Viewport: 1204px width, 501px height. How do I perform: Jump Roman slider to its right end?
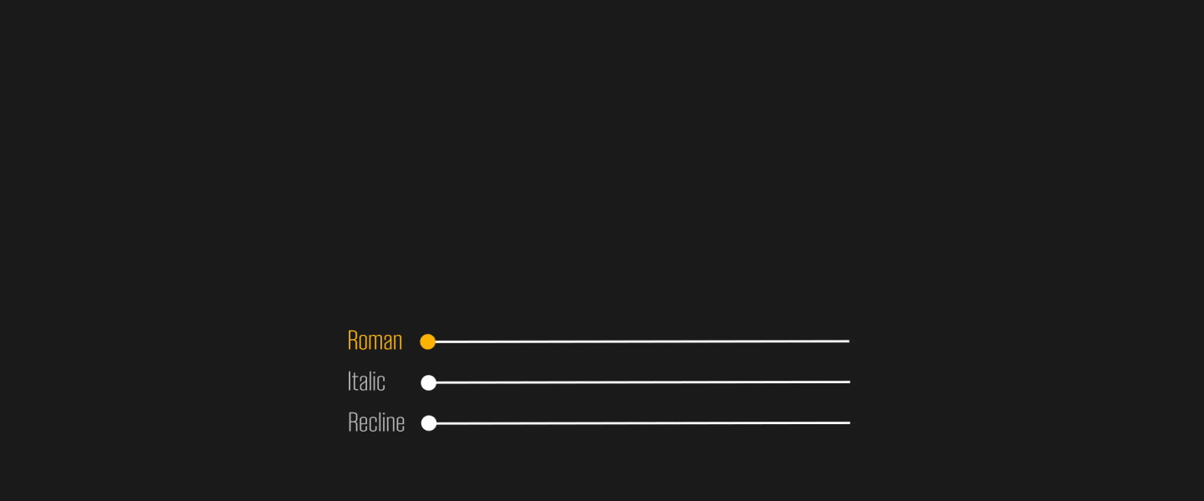848,341
